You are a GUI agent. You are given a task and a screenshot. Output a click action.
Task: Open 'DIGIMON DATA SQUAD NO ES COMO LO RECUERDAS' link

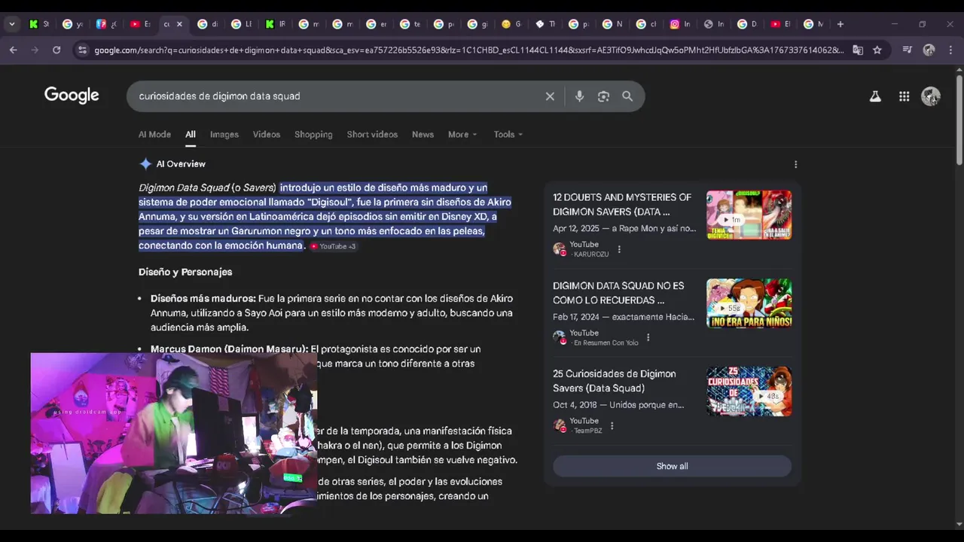pyautogui.click(x=618, y=293)
